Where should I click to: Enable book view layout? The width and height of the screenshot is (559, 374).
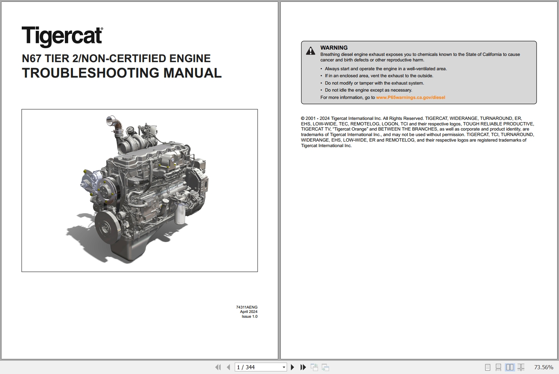pyautogui.click(x=521, y=367)
